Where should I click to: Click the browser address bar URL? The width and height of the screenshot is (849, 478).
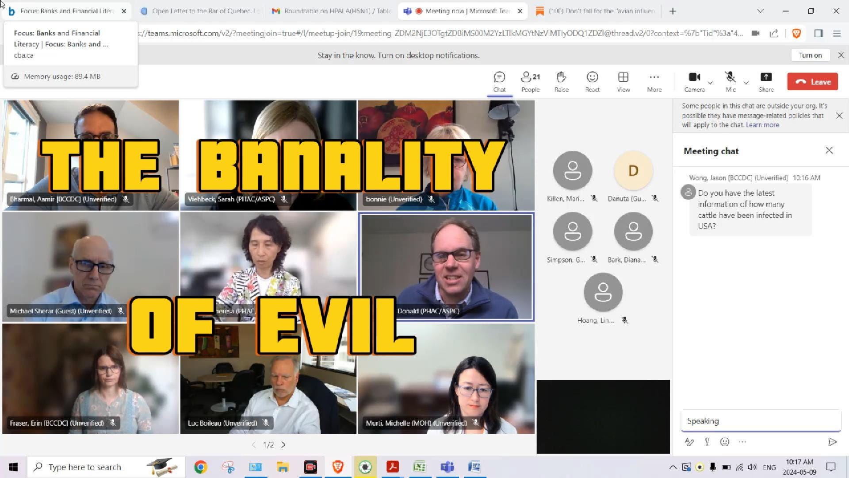pos(440,33)
